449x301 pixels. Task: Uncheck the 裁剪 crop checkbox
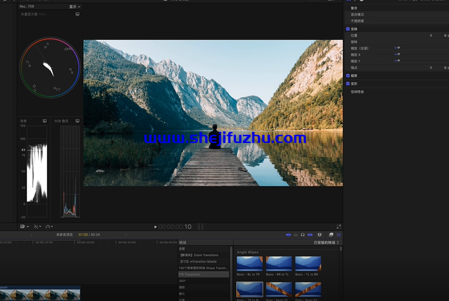[x=348, y=76]
